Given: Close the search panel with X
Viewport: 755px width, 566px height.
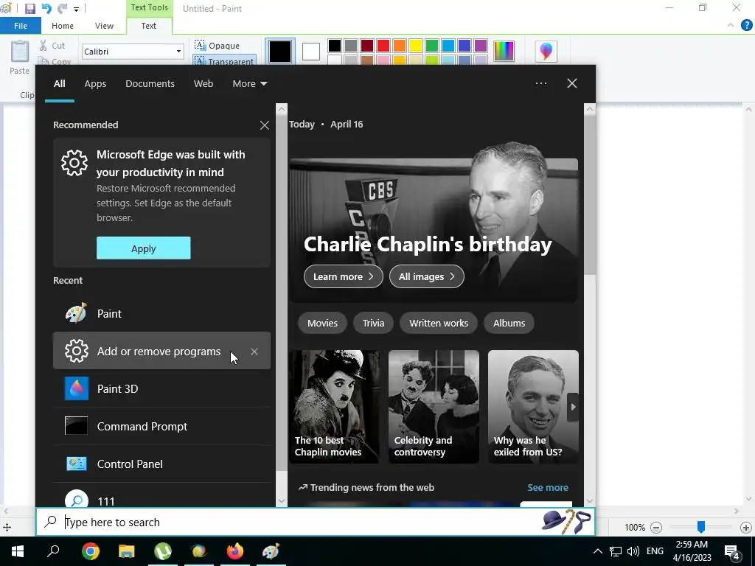Looking at the screenshot, I should pos(572,83).
